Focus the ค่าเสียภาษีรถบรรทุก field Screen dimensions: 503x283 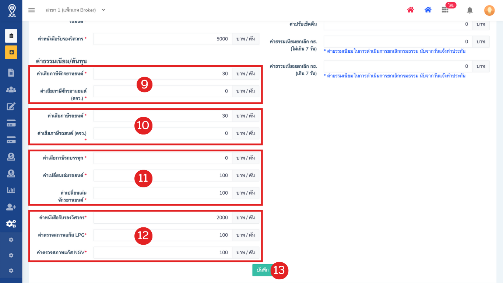coord(163,158)
